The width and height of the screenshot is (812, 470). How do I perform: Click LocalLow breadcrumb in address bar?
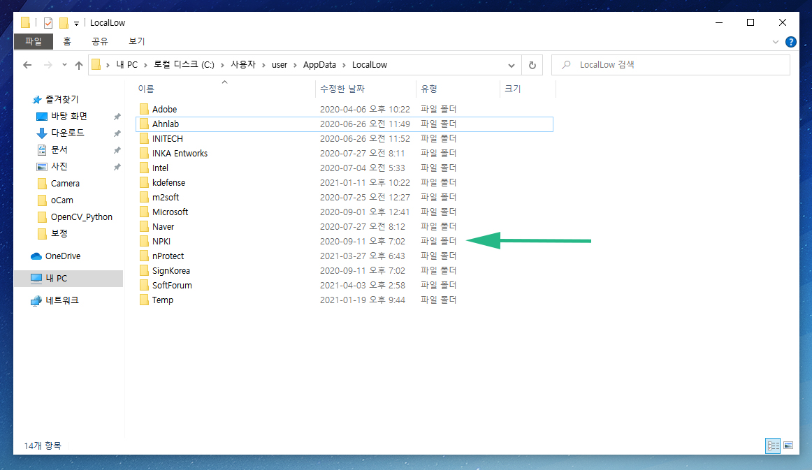pyautogui.click(x=370, y=65)
